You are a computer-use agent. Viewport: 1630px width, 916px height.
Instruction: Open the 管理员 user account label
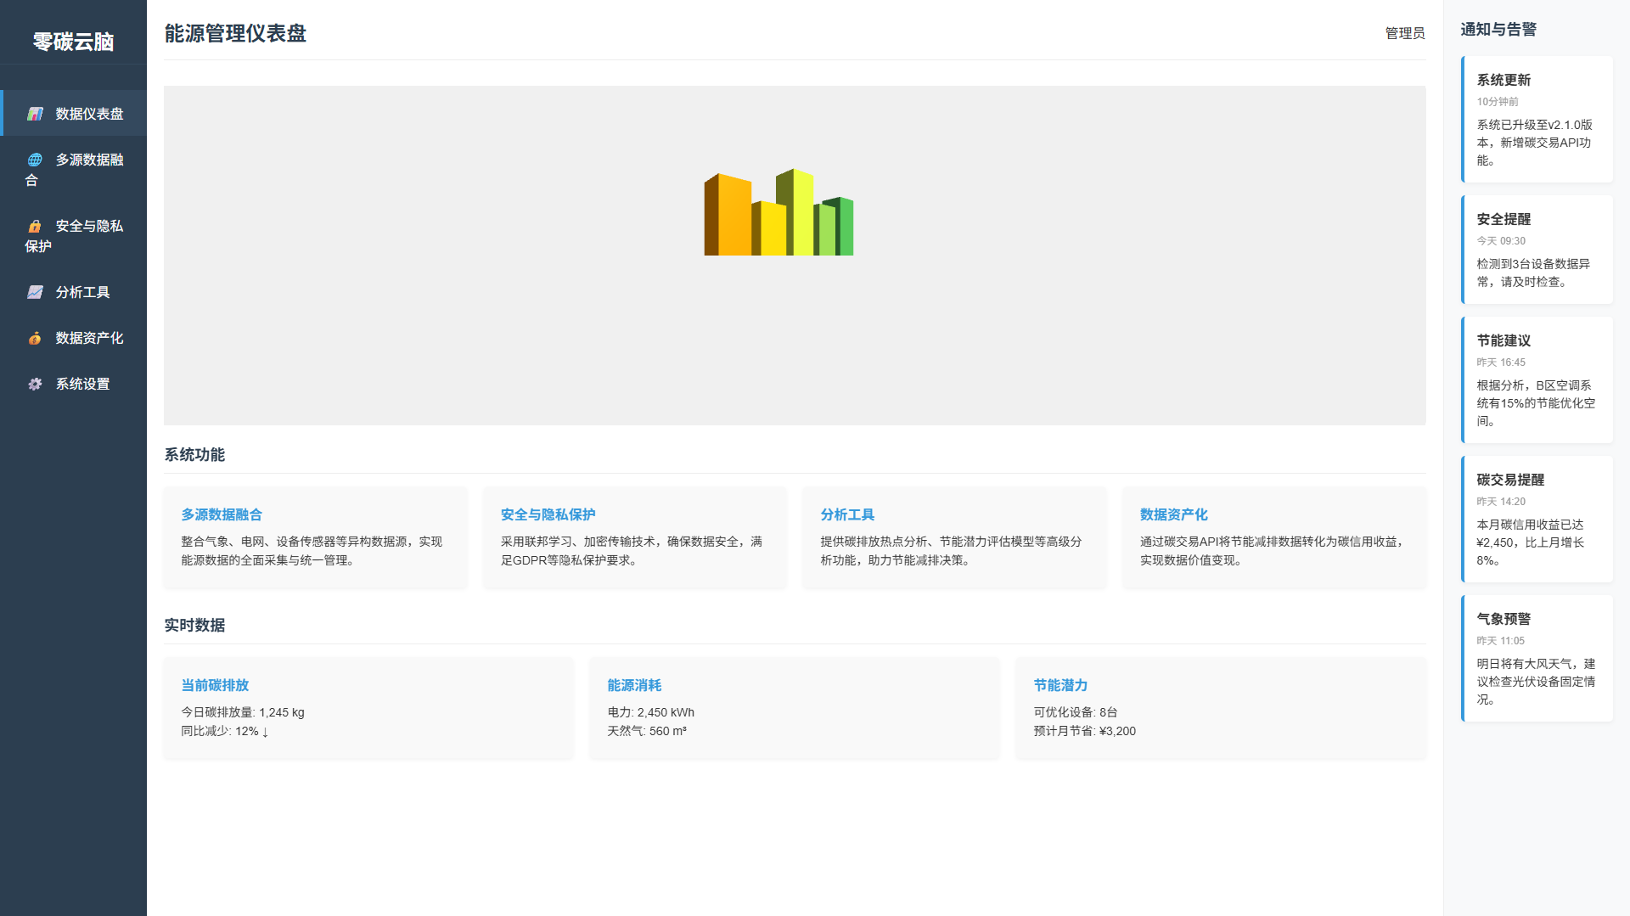coord(1404,33)
